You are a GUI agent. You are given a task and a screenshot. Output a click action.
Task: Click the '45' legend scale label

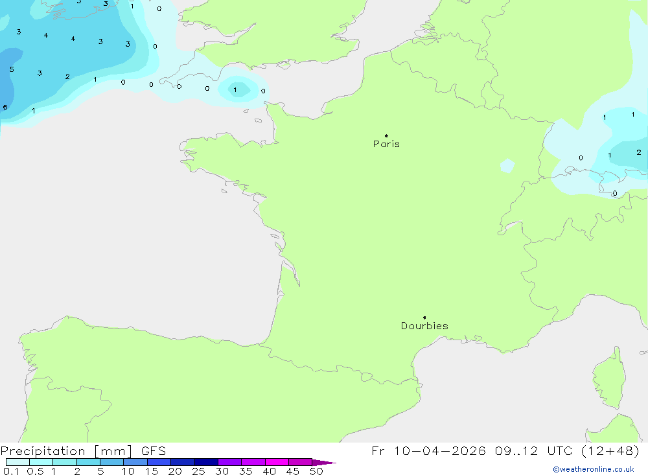point(293,471)
